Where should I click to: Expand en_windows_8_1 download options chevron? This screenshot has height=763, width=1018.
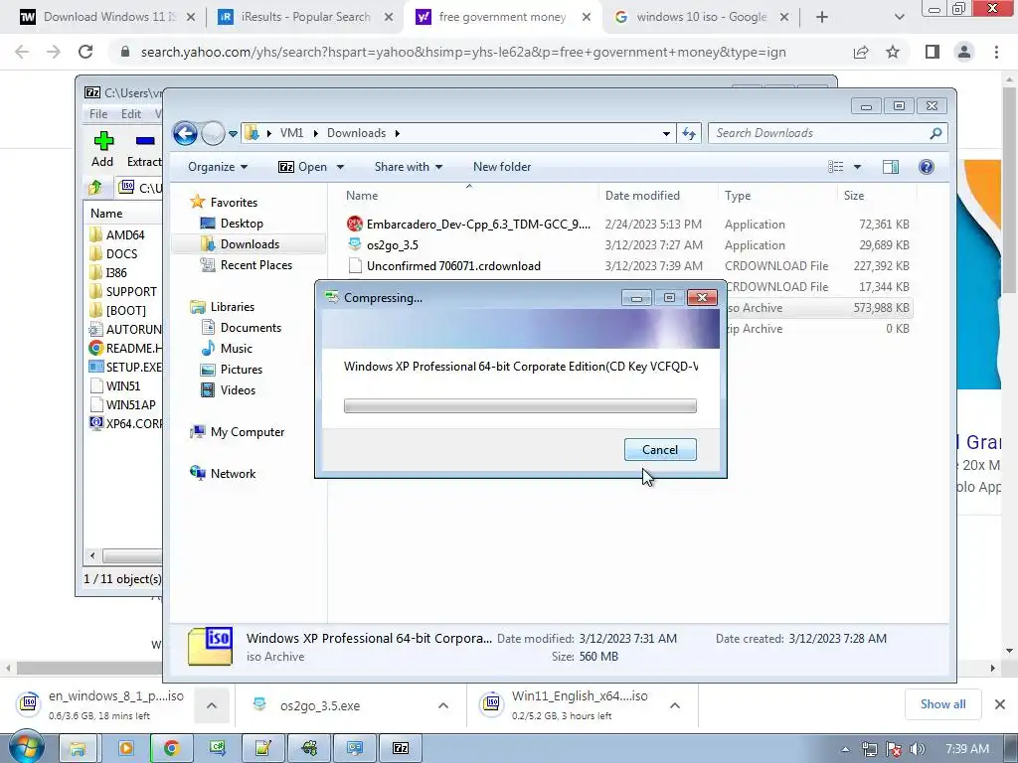[212, 705]
